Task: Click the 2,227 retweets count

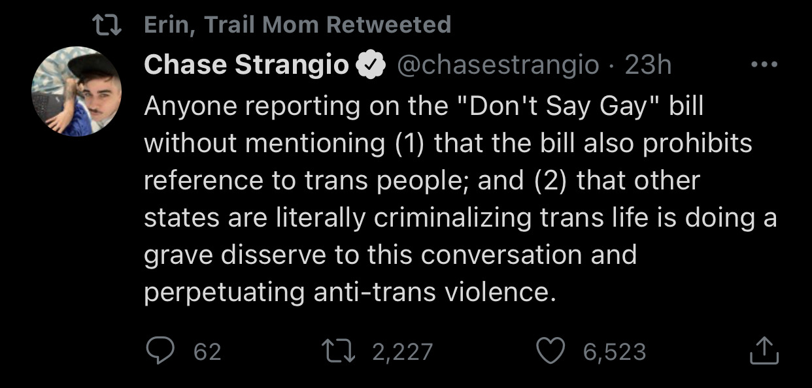Action: tap(402, 353)
